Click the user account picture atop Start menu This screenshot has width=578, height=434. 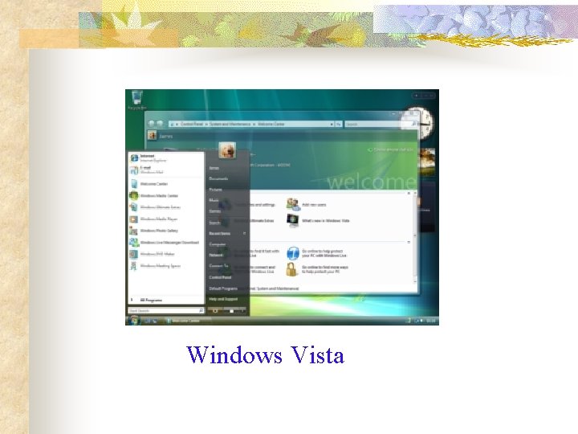[x=227, y=150]
